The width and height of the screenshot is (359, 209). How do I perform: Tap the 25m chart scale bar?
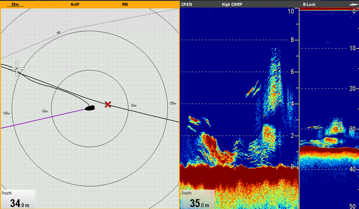pyautogui.click(x=15, y=5)
